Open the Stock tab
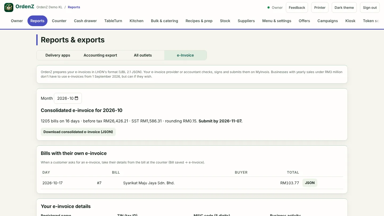384x216 pixels. point(225,21)
